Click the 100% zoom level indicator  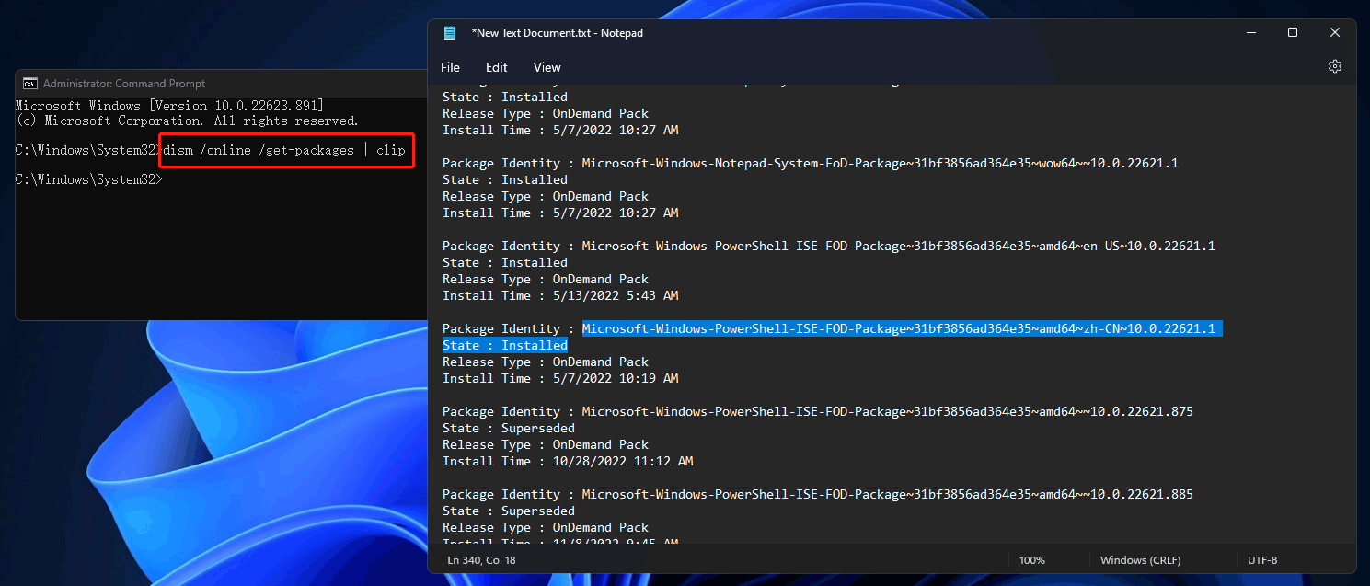[1031, 559]
